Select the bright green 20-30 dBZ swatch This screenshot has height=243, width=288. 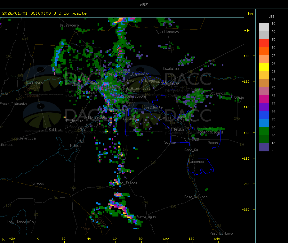[x=264, y=131]
